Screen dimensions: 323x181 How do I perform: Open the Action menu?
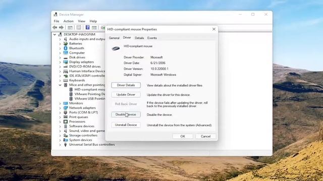tap(69, 21)
